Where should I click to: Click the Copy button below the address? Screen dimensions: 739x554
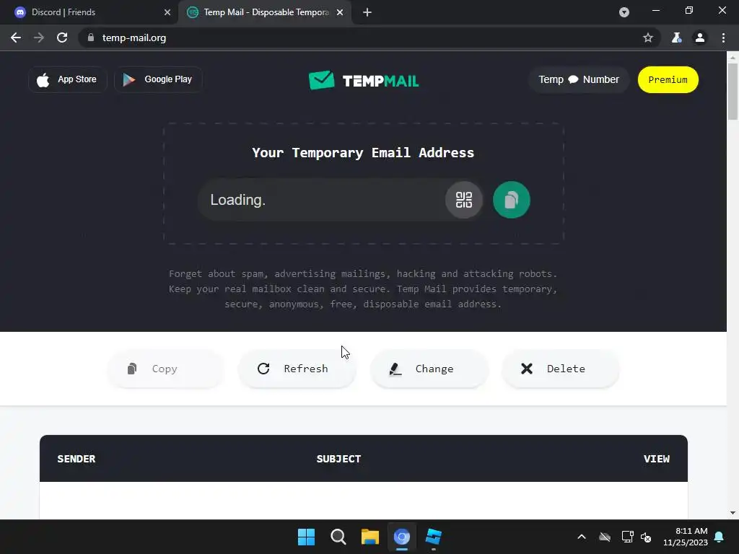(165, 369)
